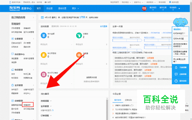Click the orange eye 浏览量 icon
This screenshot has width=192, height=120.
tap(79, 55)
